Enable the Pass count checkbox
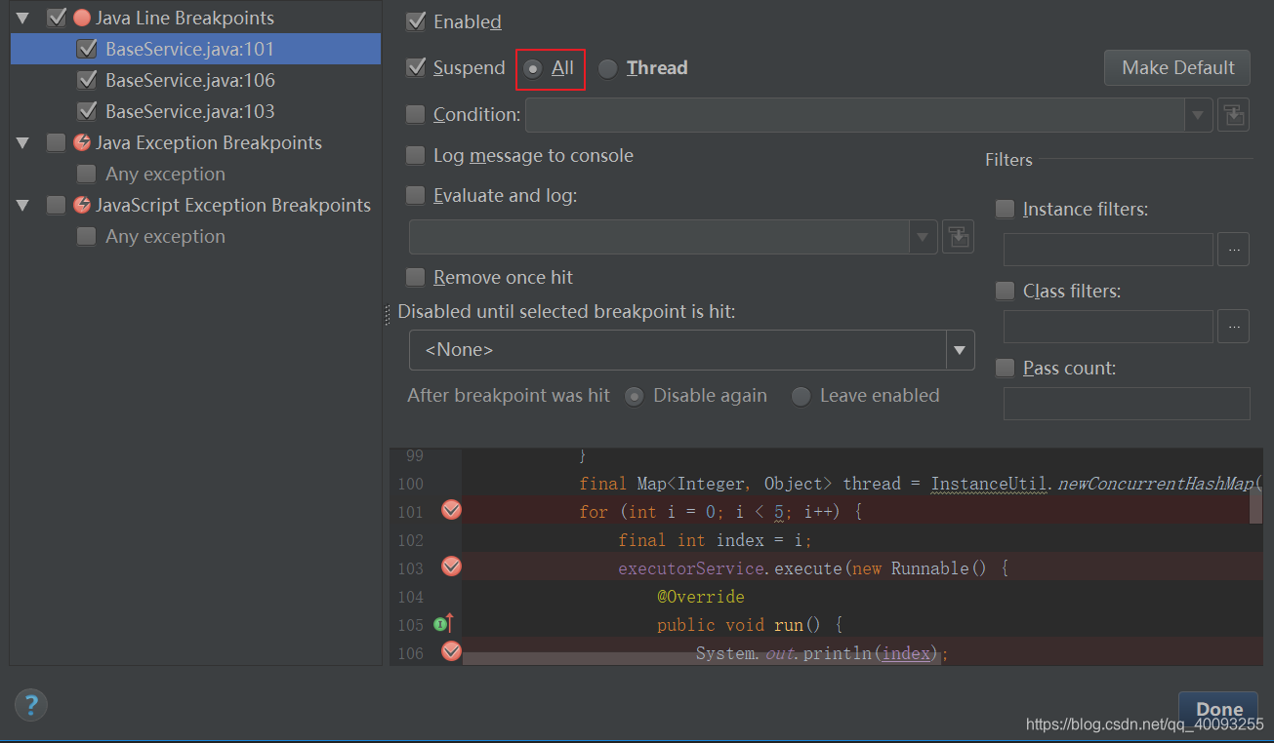1274x743 pixels. point(1005,368)
